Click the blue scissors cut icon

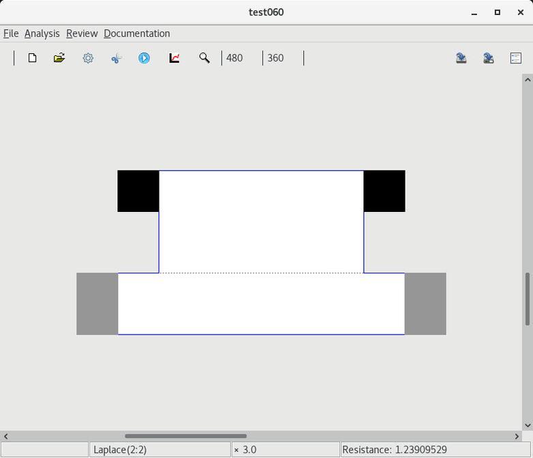(x=116, y=58)
